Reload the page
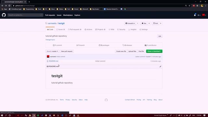 coord(9,6)
